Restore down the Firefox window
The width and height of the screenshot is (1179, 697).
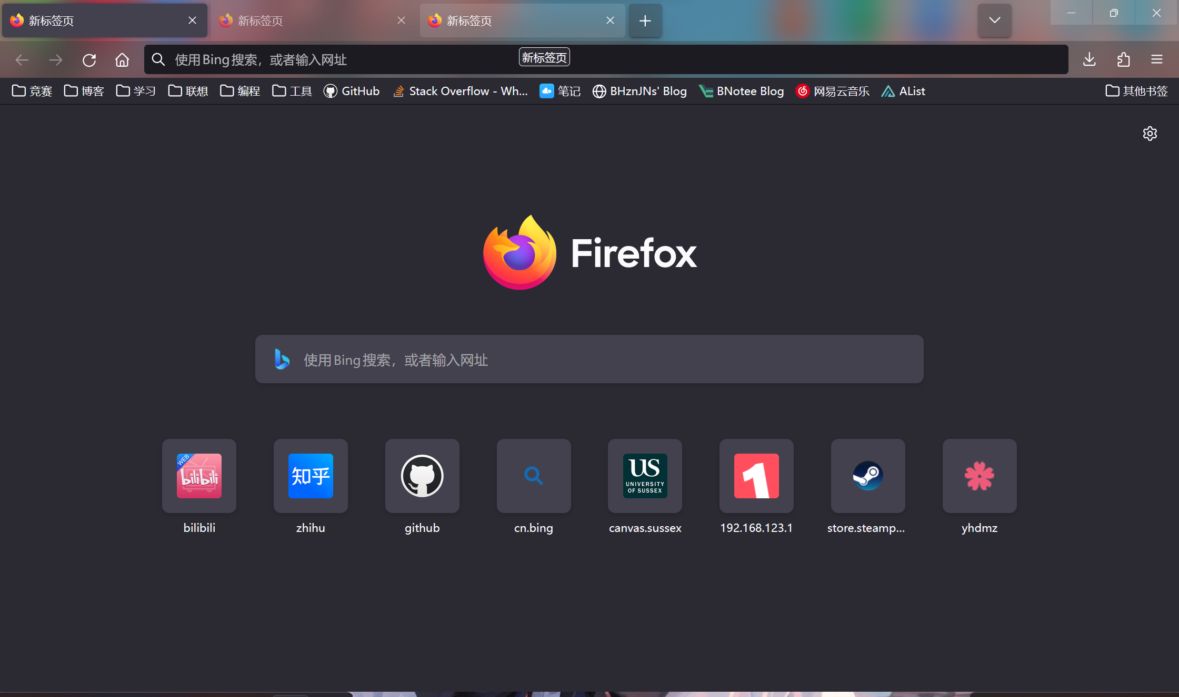coord(1114,13)
